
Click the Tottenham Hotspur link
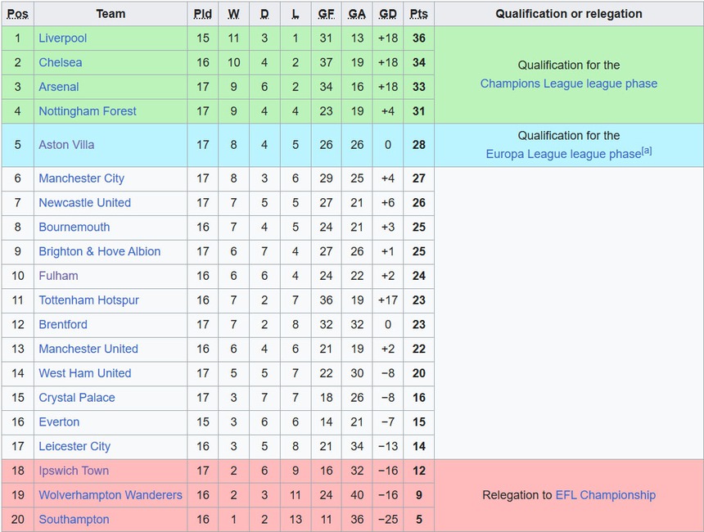88,300
